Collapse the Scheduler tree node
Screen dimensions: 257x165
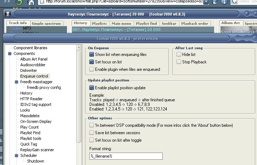click(16, 155)
